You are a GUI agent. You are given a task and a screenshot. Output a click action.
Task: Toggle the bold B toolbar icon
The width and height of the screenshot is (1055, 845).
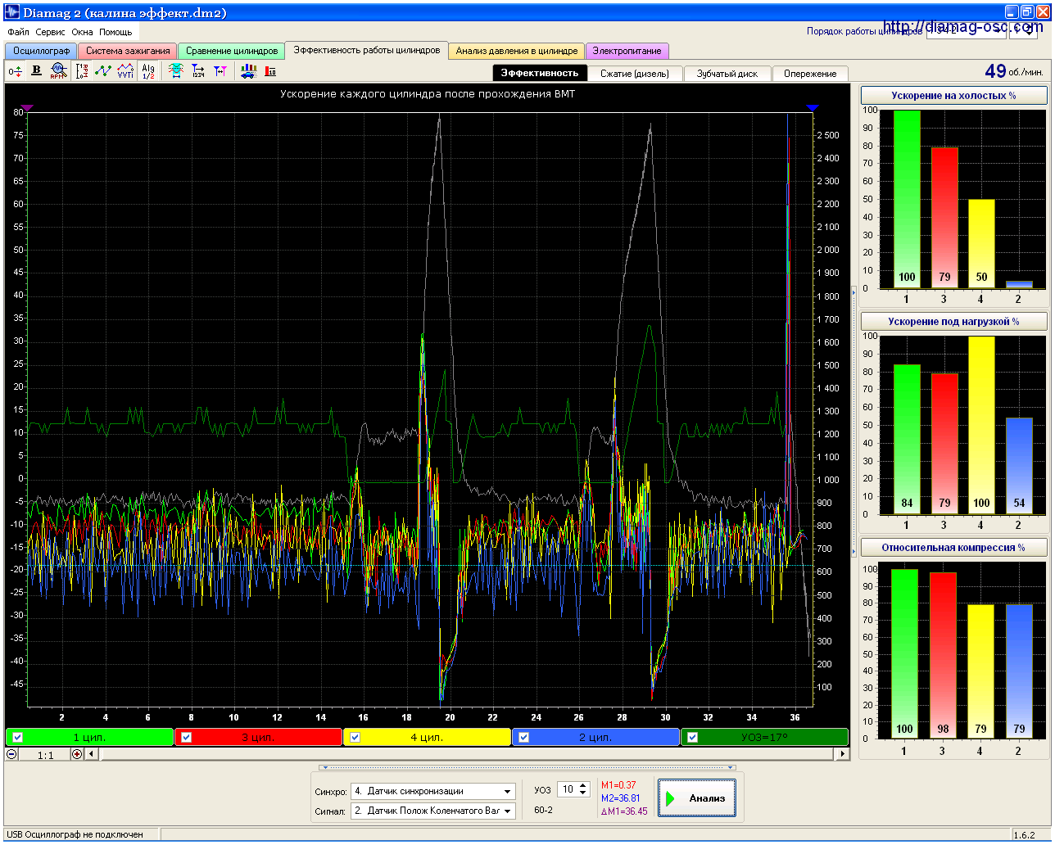tap(36, 71)
